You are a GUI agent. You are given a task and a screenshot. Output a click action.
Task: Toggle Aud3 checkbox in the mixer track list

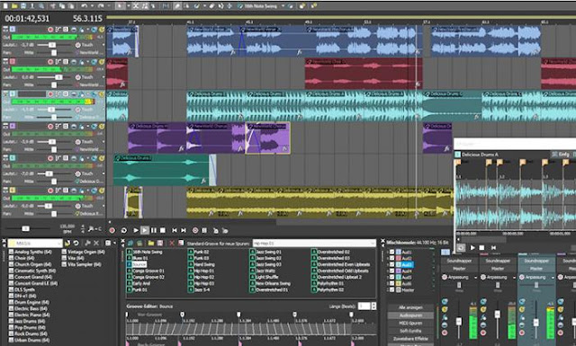coord(392,264)
